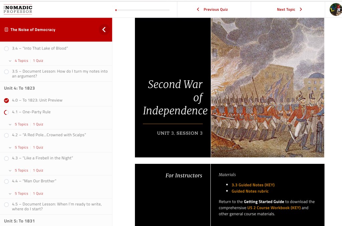Image resolution: width=342 pixels, height=226 pixels.
Task: Click the document icon beside The Noise of Democracy
Action: [x=6, y=30]
